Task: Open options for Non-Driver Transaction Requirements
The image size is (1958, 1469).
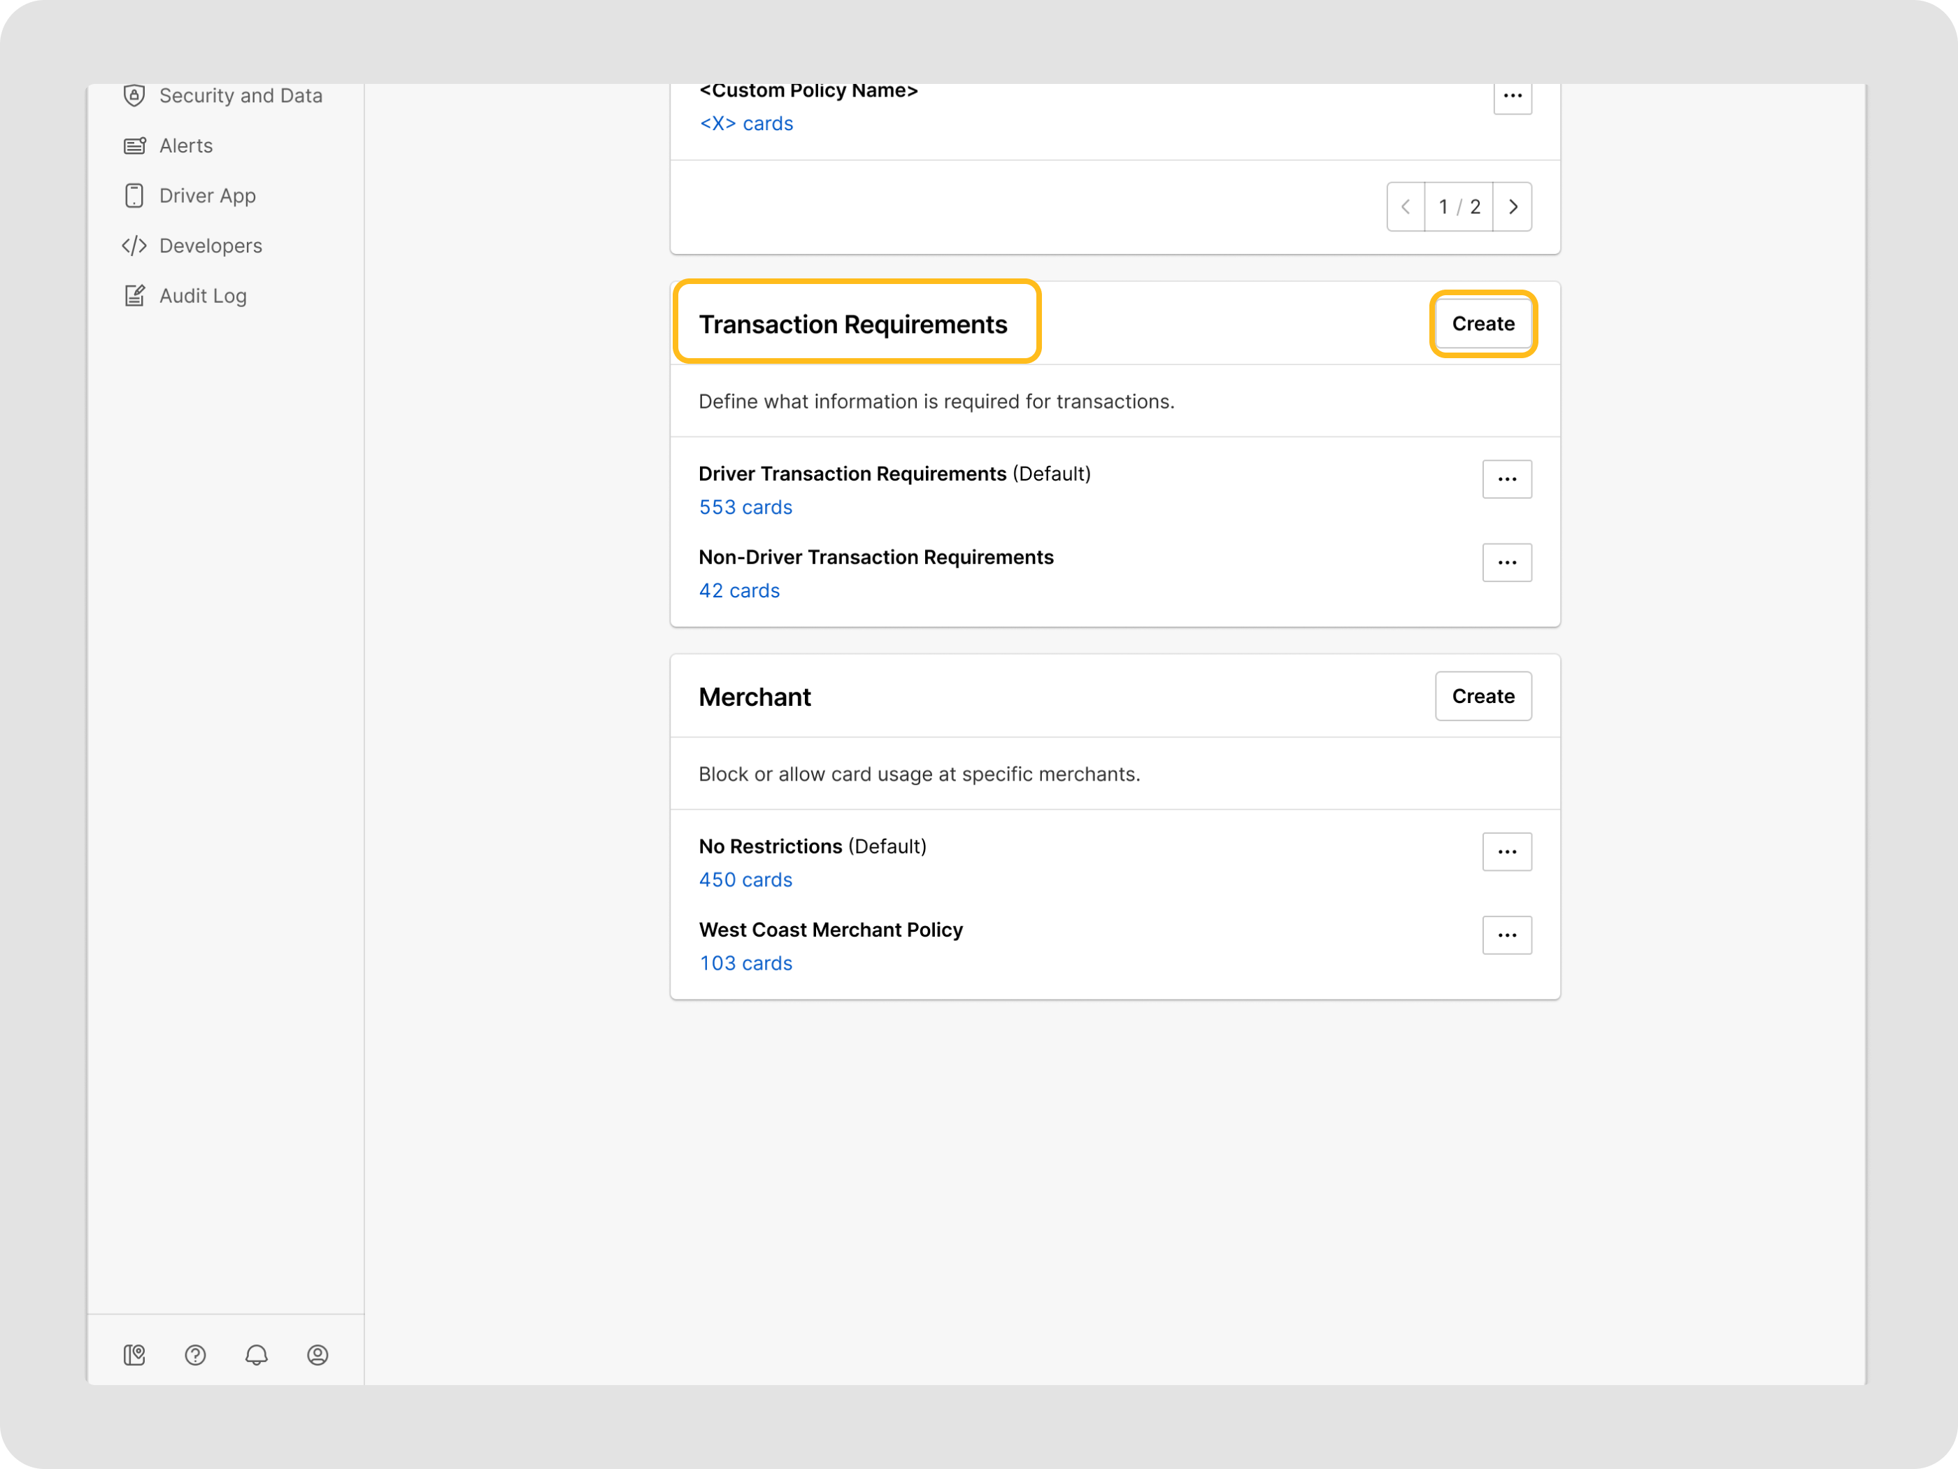Action: click(x=1506, y=563)
